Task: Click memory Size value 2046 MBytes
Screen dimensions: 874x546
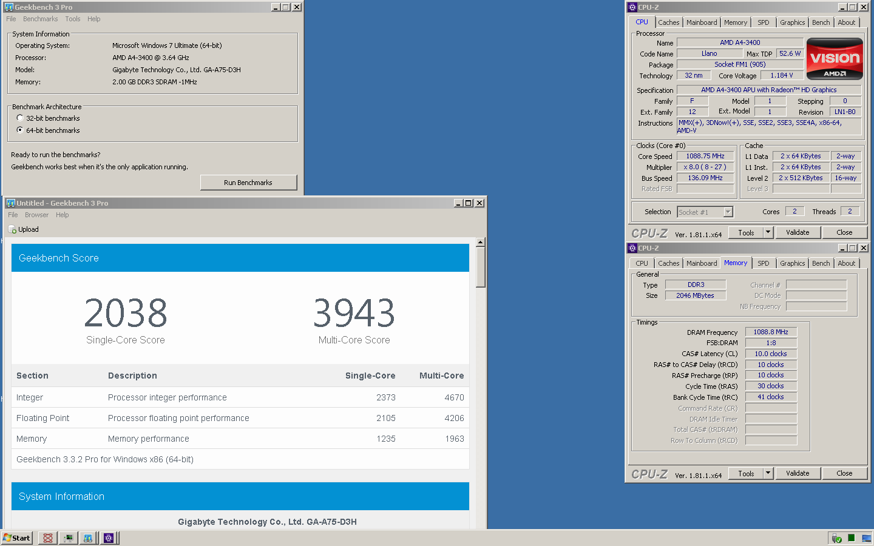Action: pos(695,295)
